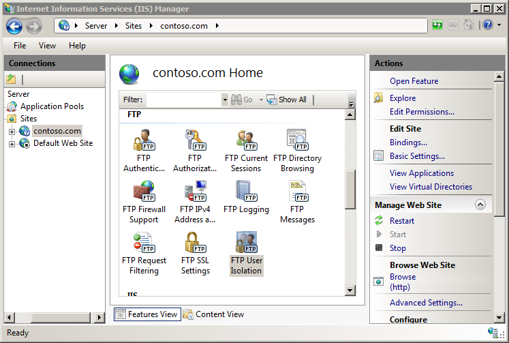
Task: Open the FTP Firewall Support icon
Action: coord(144,191)
